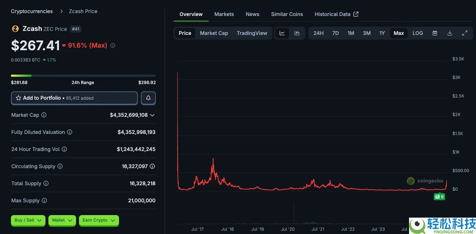Viewport: 476px width, 234px height.
Task: Click the green news marker badge on chart
Action: click(x=439, y=197)
